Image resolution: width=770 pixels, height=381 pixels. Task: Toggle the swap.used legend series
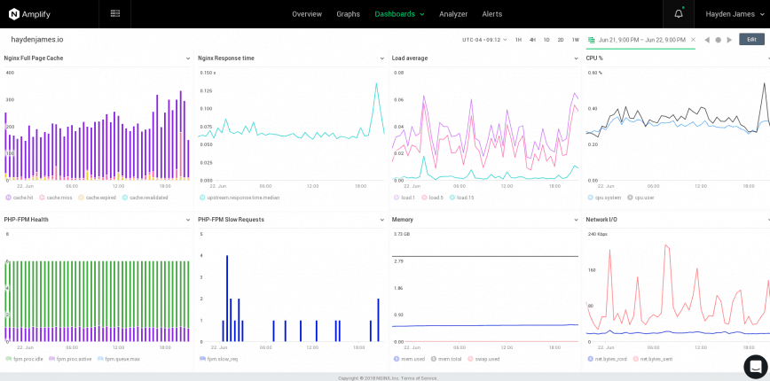pos(483,359)
